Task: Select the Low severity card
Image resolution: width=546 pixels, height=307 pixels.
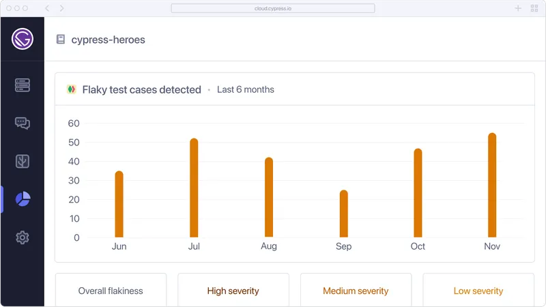Action: (x=478, y=290)
